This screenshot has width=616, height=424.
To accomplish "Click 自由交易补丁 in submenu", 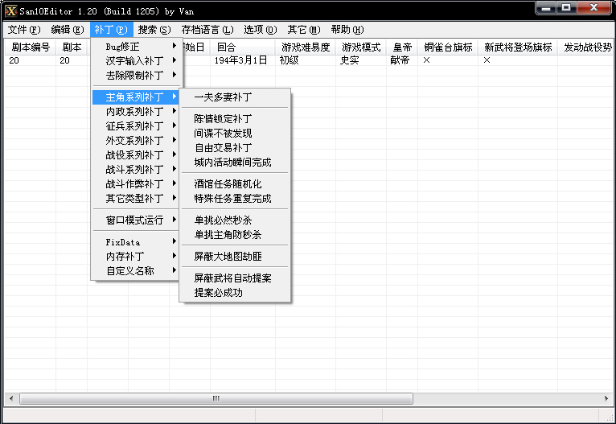I will pos(223,148).
